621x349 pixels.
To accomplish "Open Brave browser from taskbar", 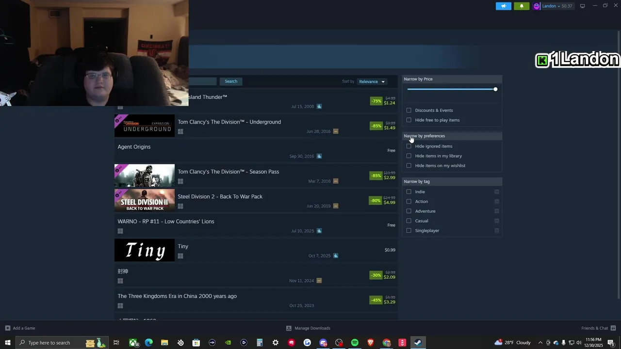I will [x=371, y=343].
